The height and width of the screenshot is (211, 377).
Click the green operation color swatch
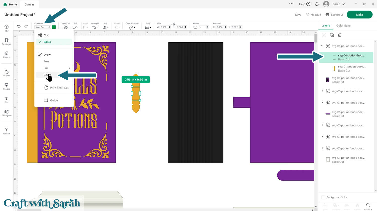tap(54, 27)
